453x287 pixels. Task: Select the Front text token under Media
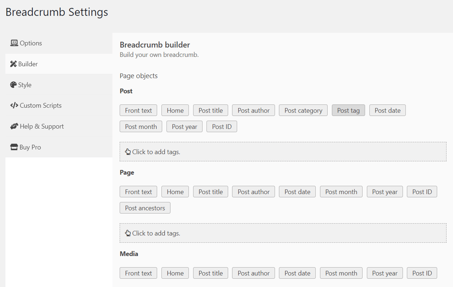pos(138,273)
